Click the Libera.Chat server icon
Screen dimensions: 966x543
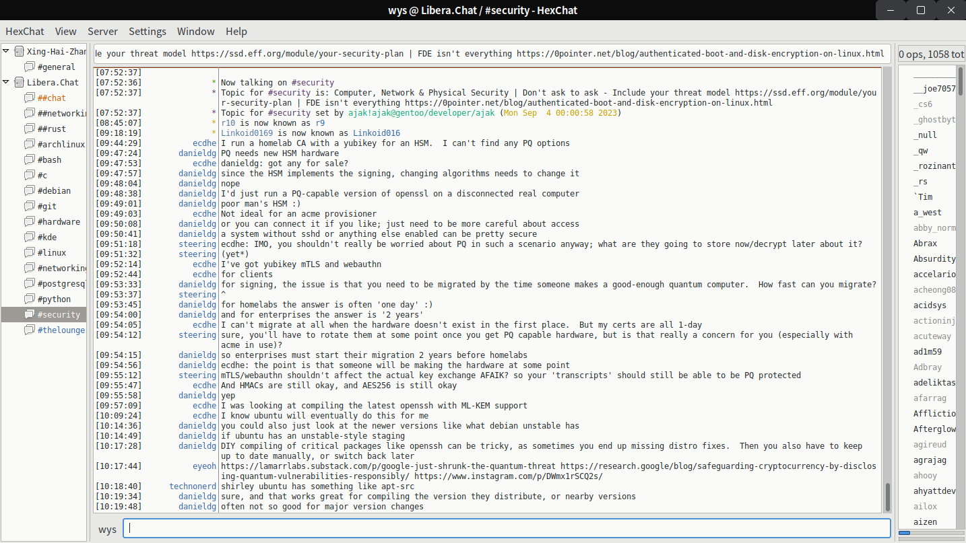point(19,83)
